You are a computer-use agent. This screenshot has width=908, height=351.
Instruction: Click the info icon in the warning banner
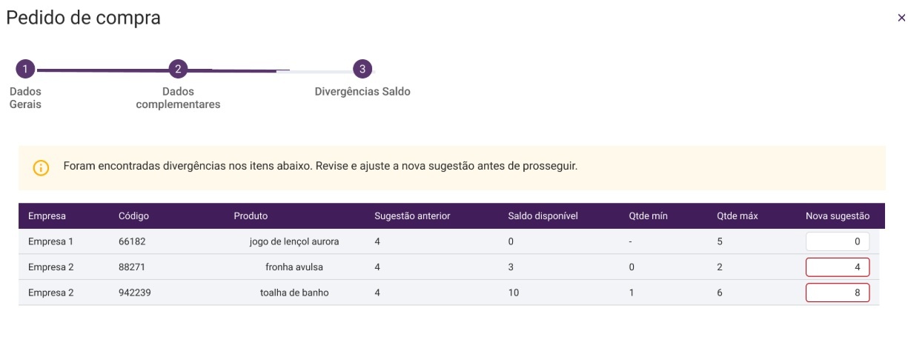[x=41, y=167]
